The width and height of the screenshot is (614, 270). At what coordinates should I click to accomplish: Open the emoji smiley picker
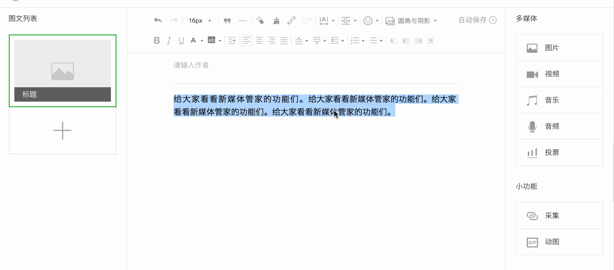[x=368, y=21]
